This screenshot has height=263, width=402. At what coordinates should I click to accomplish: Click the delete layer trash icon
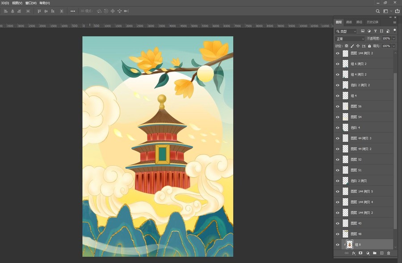click(389, 253)
